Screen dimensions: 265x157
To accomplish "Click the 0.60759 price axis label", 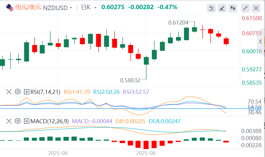I will [252, 33].
